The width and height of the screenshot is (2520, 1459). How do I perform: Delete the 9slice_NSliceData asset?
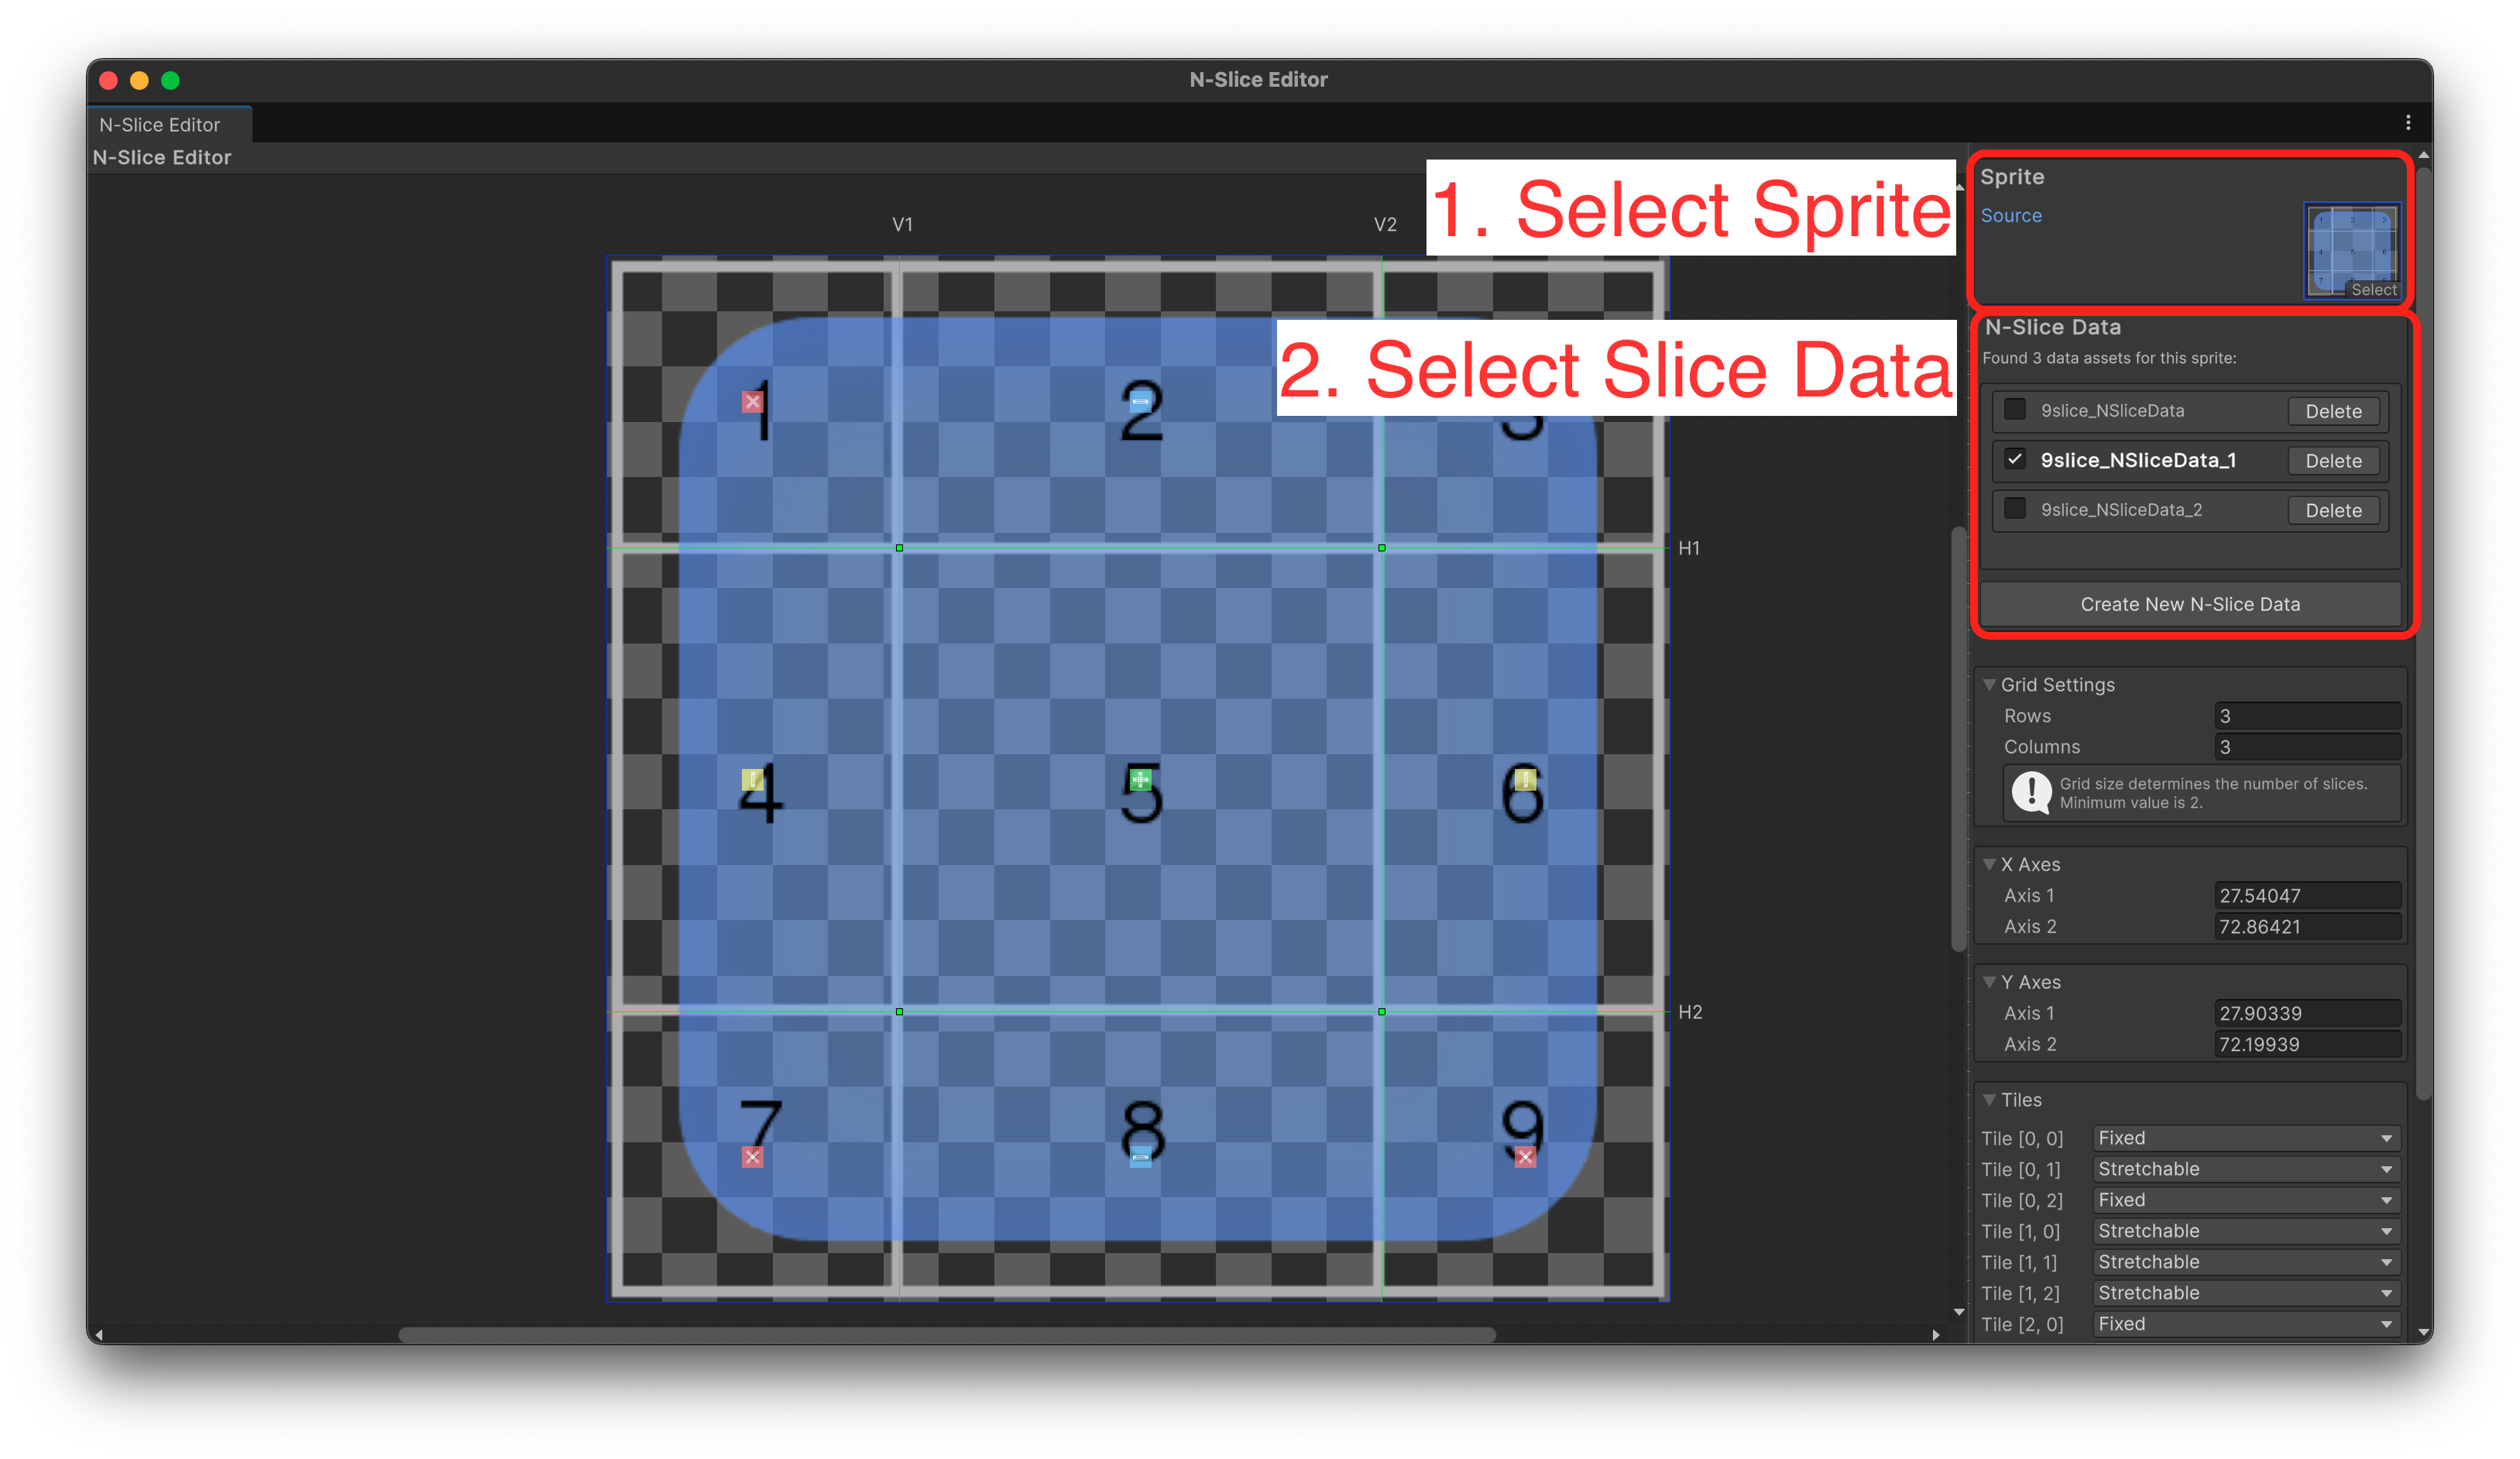[x=2333, y=411]
